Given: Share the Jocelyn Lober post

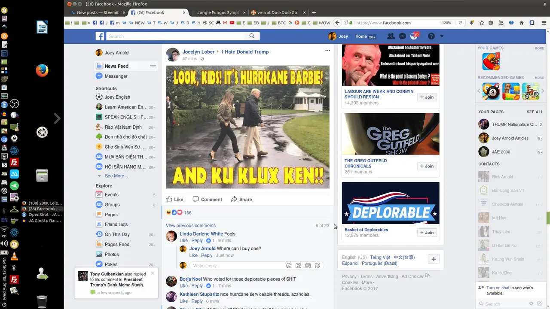Looking at the screenshot, I should (241, 200).
